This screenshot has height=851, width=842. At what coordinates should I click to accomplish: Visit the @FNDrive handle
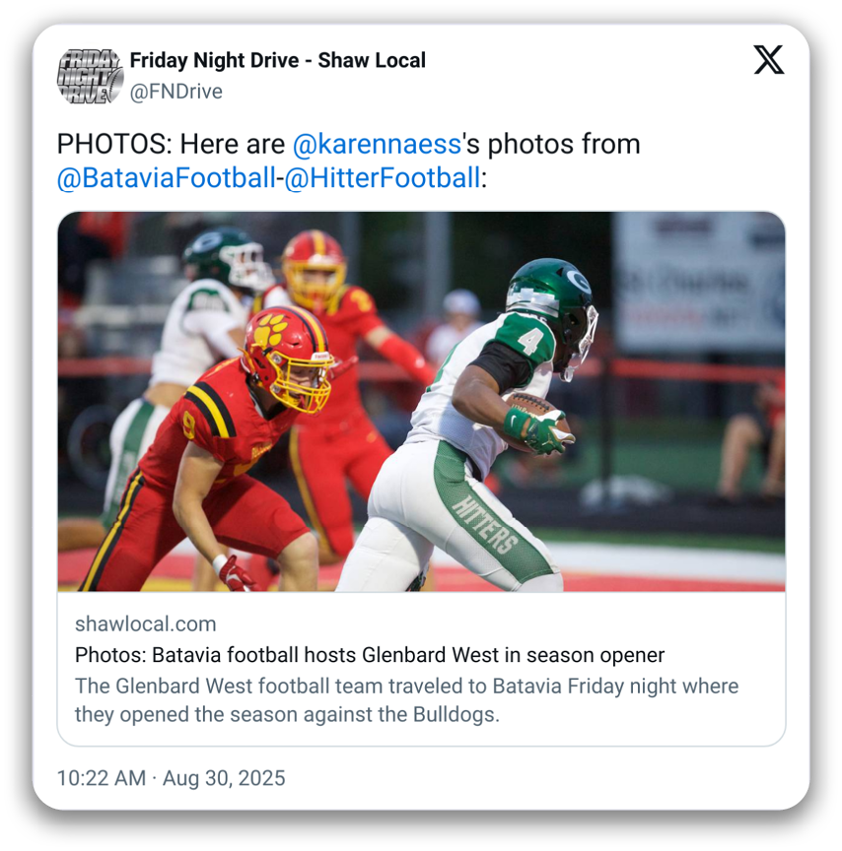(x=176, y=92)
